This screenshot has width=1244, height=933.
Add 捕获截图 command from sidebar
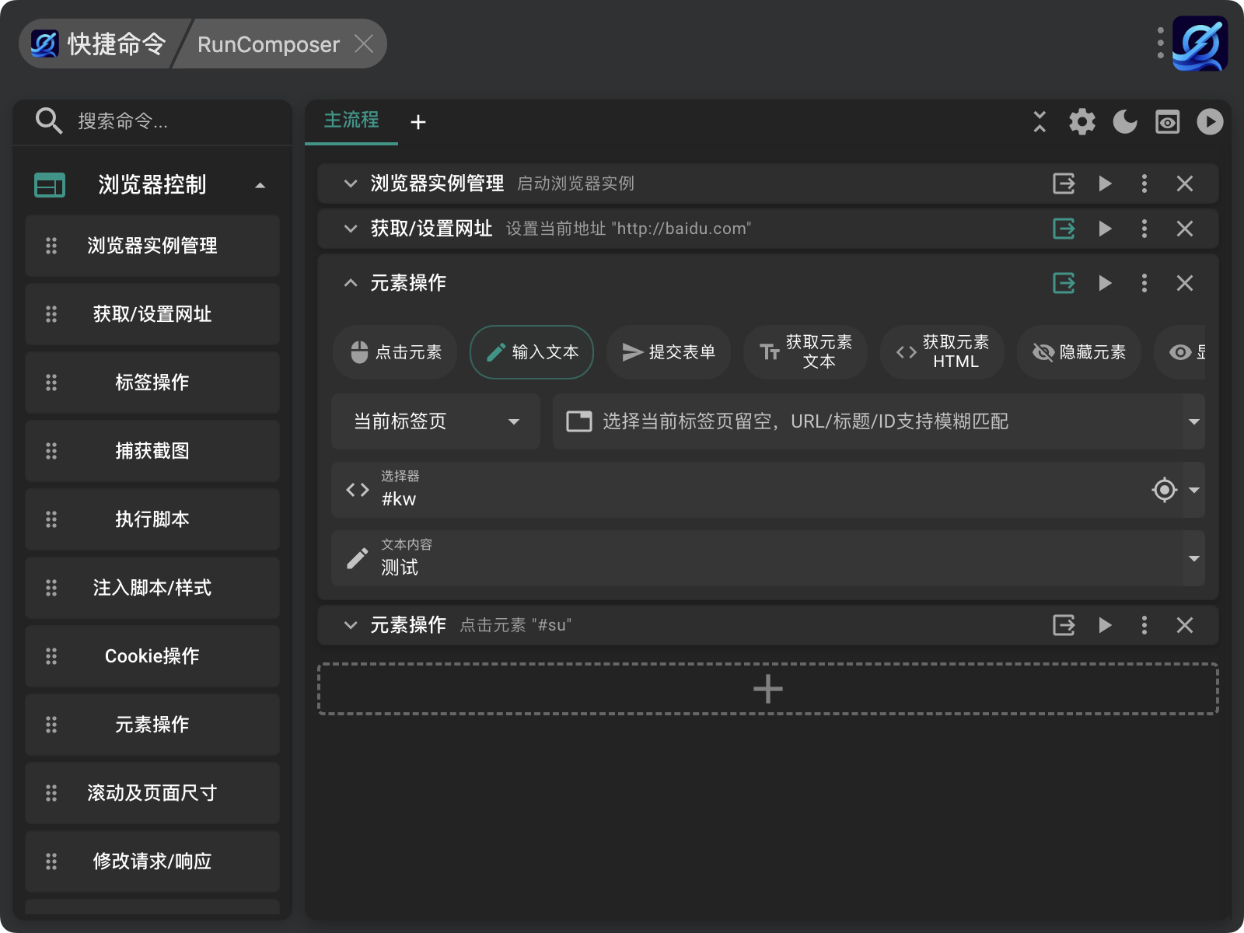click(152, 451)
